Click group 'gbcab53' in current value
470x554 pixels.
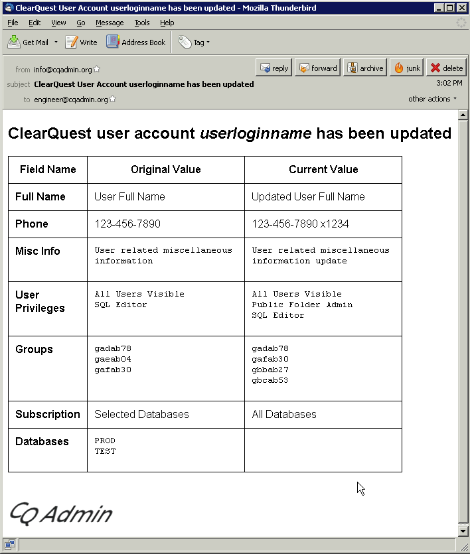(270, 380)
